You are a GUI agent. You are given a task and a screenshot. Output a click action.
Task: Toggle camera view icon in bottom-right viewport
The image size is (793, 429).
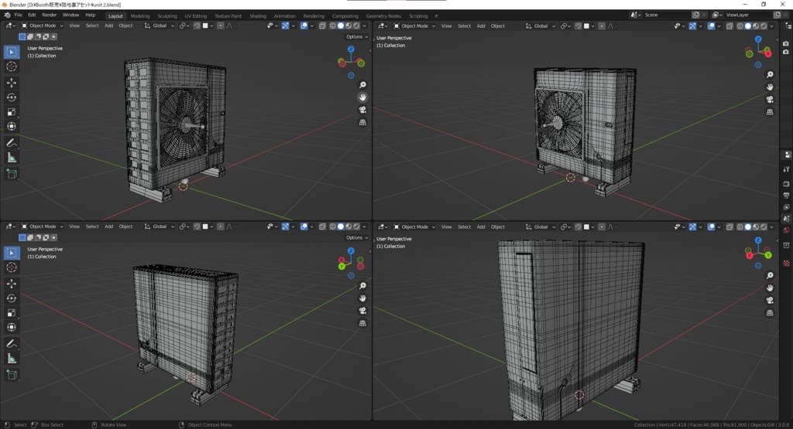point(770,300)
